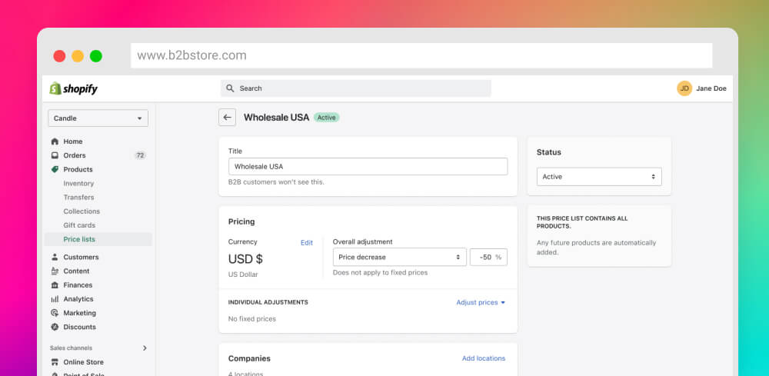Click the Edit currency link

click(307, 243)
